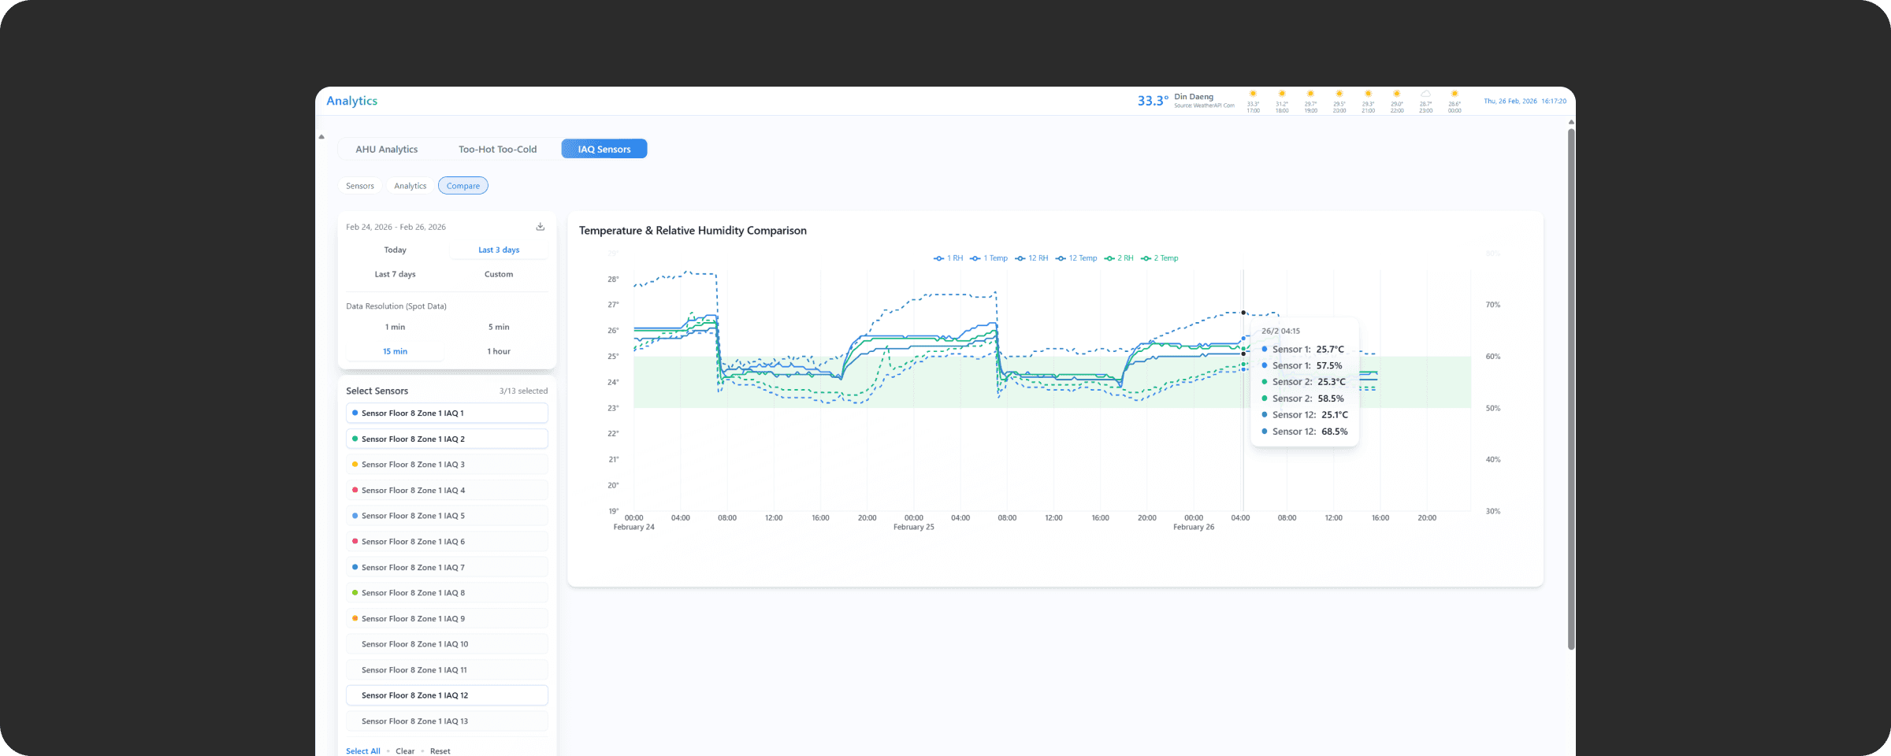Choose the Last 3 days range
The width and height of the screenshot is (1891, 756).
[499, 250]
